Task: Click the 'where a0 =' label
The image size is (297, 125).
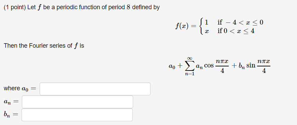Action: coord(20,89)
